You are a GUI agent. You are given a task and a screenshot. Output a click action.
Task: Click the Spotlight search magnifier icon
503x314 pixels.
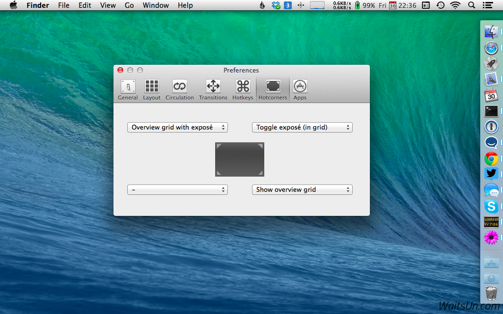(x=472, y=5)
